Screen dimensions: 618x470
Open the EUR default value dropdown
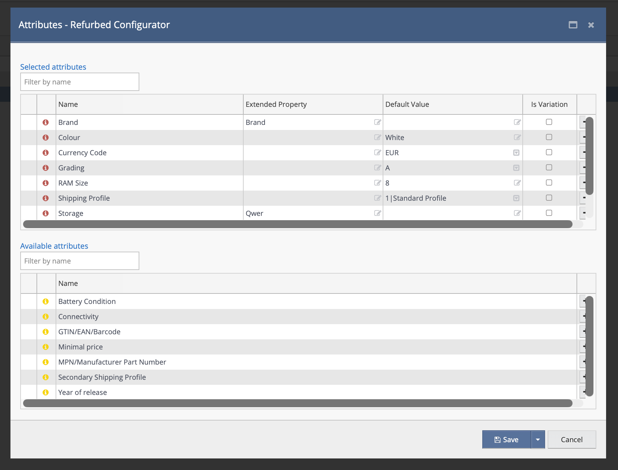(516, 153)
